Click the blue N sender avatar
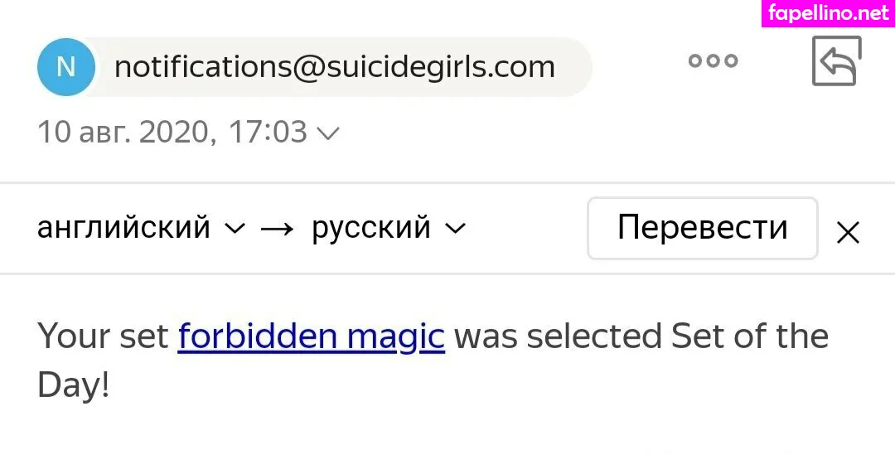Viewport: 895px width, 455px height. (x=65, y=67)
